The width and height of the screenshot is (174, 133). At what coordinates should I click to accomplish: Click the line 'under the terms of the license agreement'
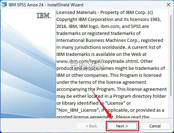(x=101, y=82)
